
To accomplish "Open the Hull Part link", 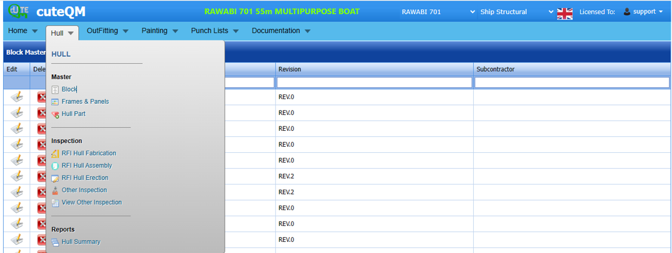I will pos(73,114).
